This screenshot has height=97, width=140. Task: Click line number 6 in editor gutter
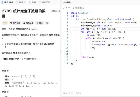[67, 29]
